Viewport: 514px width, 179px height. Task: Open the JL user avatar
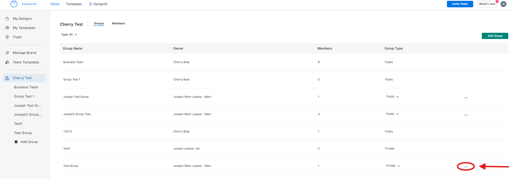(503, 4)
